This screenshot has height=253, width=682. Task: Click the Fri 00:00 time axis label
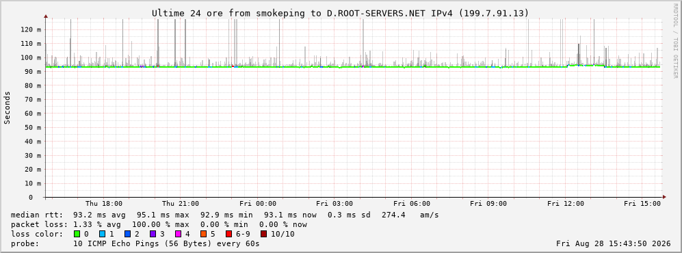258,204
